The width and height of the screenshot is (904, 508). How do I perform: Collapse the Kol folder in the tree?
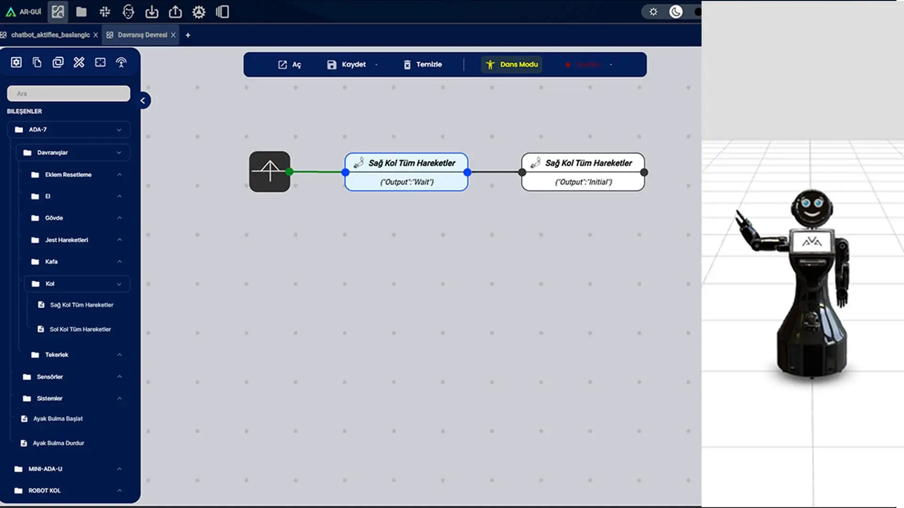119,284
